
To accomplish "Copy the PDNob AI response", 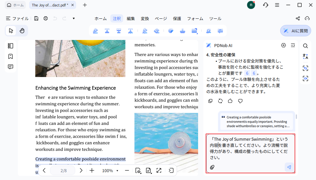I will (x=210, y=101).
